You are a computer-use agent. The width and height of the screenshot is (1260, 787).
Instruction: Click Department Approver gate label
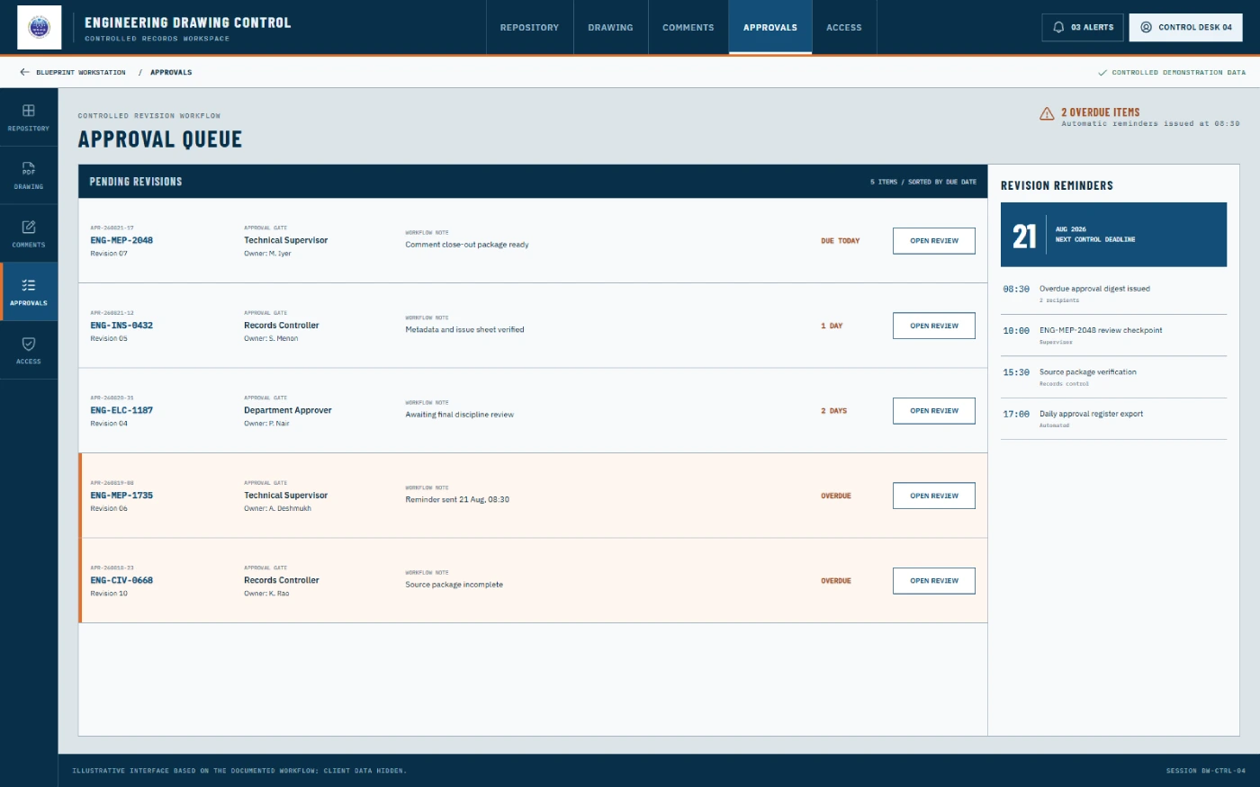[x=288, y=410]
